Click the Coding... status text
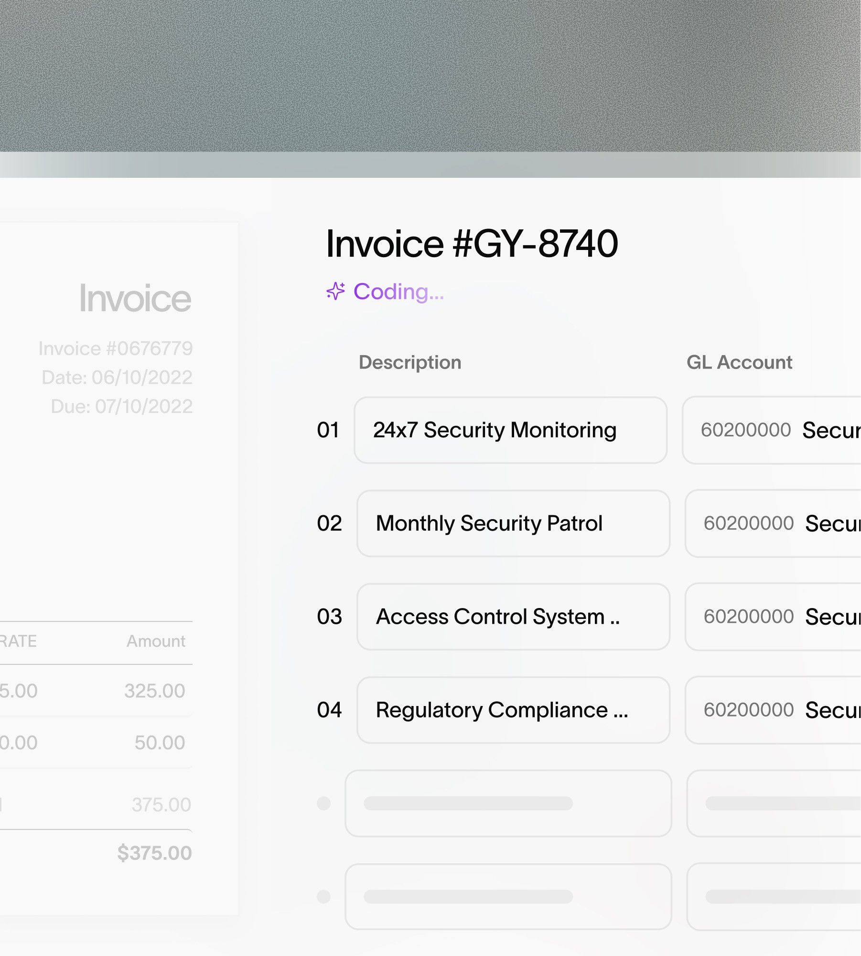Viewport: 861px width, 956px height. coord(398,292)
